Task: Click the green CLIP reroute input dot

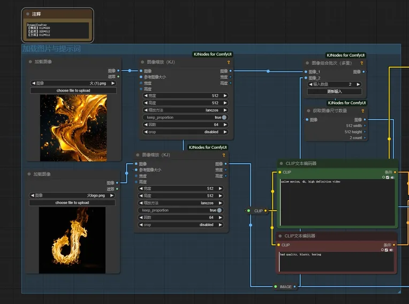Action: point(248,211)
